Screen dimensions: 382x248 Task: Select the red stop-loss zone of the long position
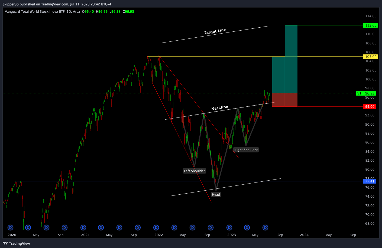(x=285, y=100)
